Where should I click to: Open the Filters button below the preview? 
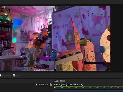(x=17, y=75)
